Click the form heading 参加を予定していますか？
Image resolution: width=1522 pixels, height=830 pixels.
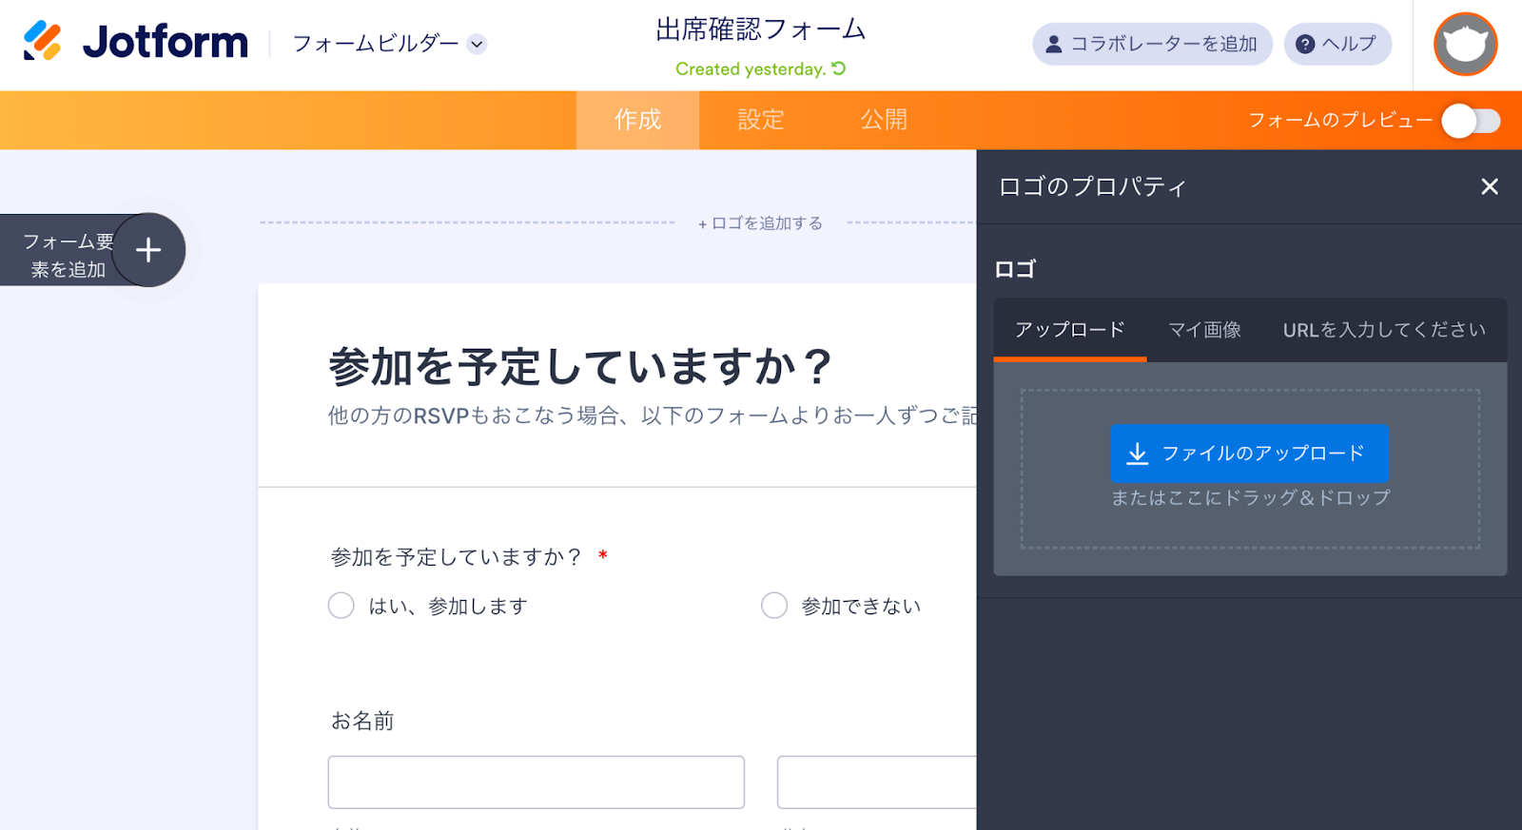[x=581, y=367]
